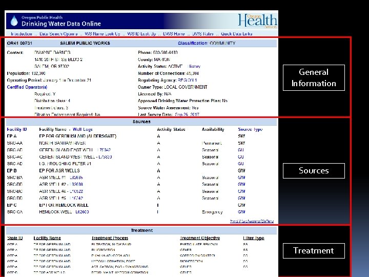Click GW source type for ASR Well #5

[241, 198]
